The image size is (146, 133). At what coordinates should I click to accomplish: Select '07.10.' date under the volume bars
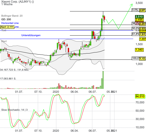pos(38,92)
